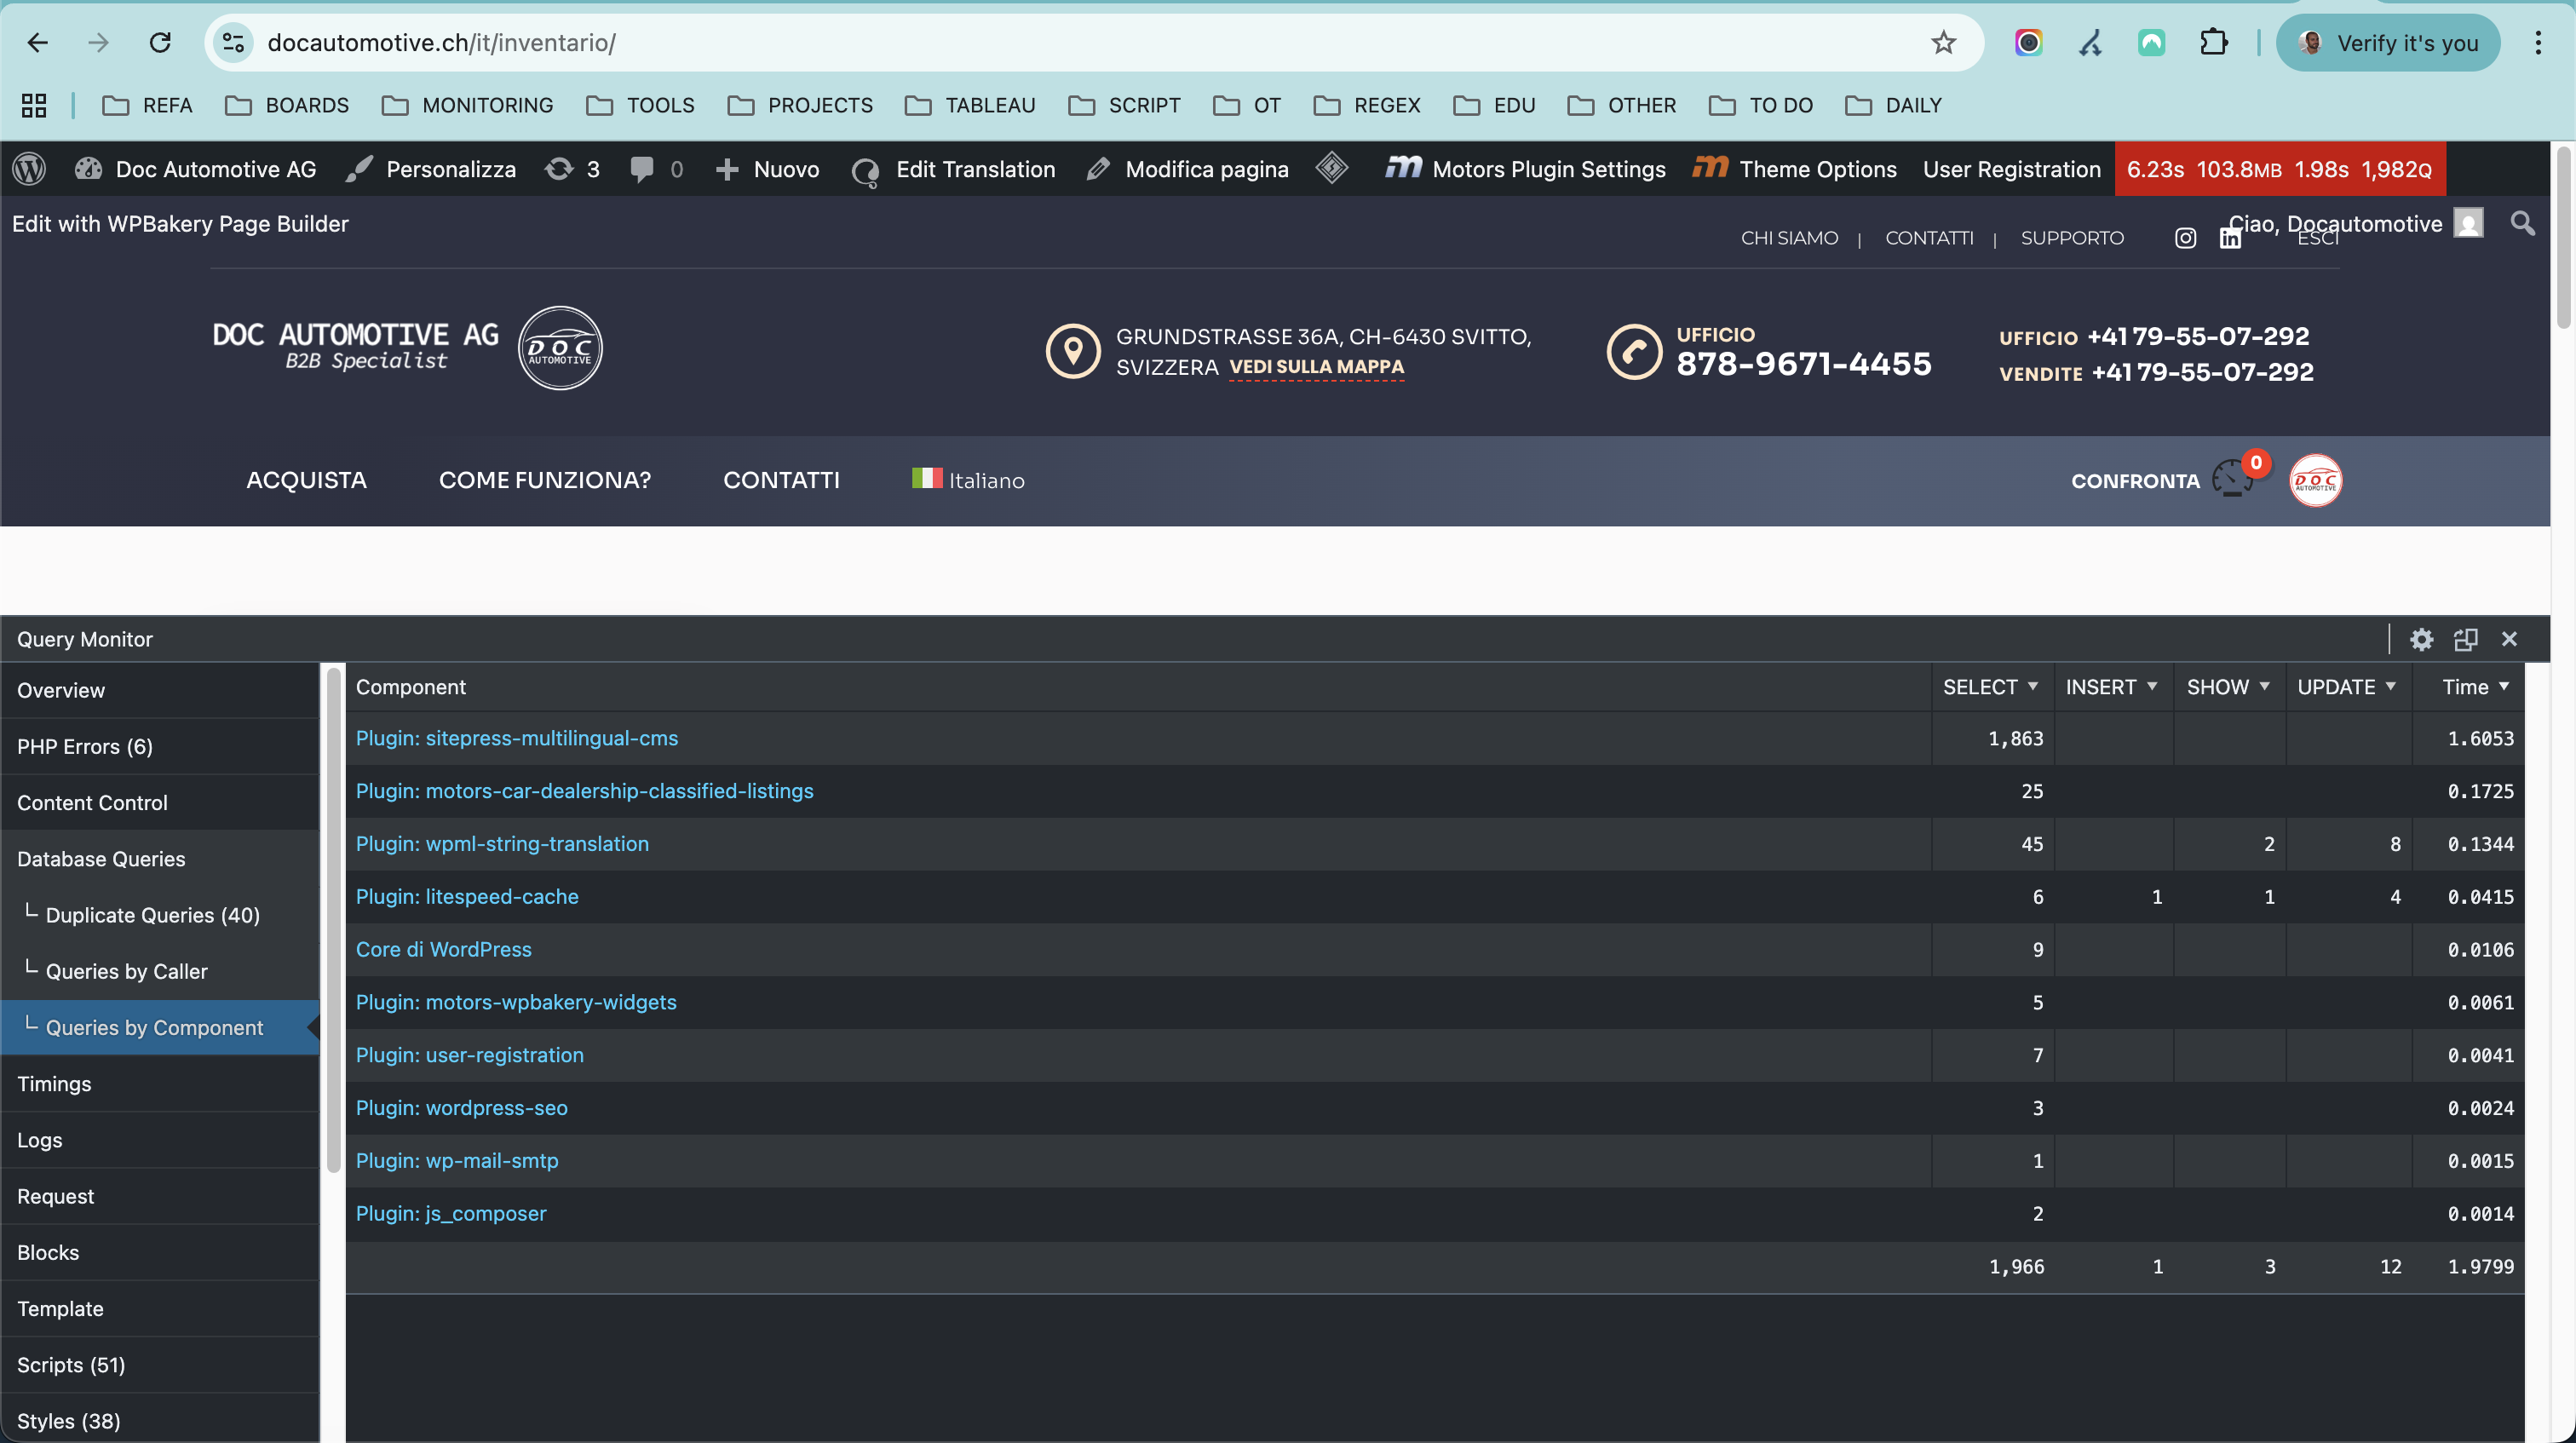Click Plugin: sitepress-multilingual-cms link
The width and height of the screenshot is (2576, 1443).
(x=517, y=738)
